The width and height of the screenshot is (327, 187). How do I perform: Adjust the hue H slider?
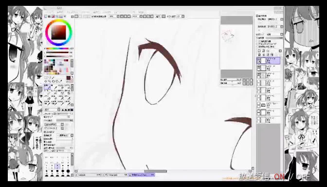[x=57, y=49]
